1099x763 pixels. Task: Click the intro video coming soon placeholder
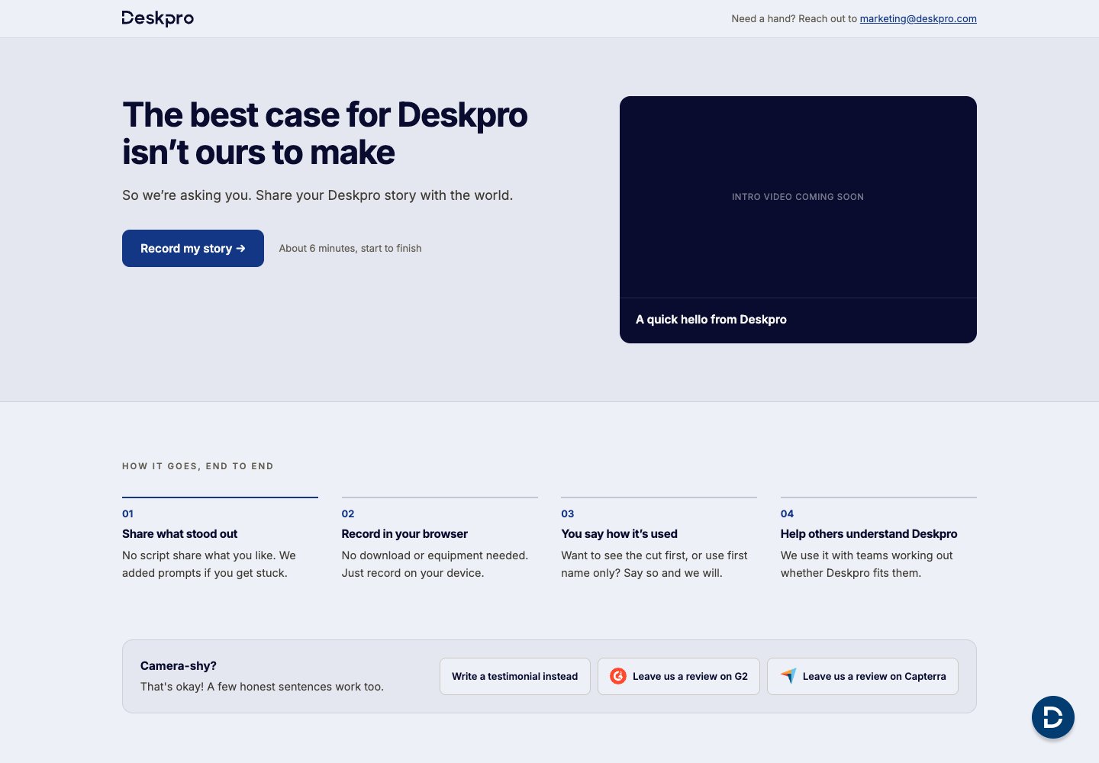click(x=798, y=197)
